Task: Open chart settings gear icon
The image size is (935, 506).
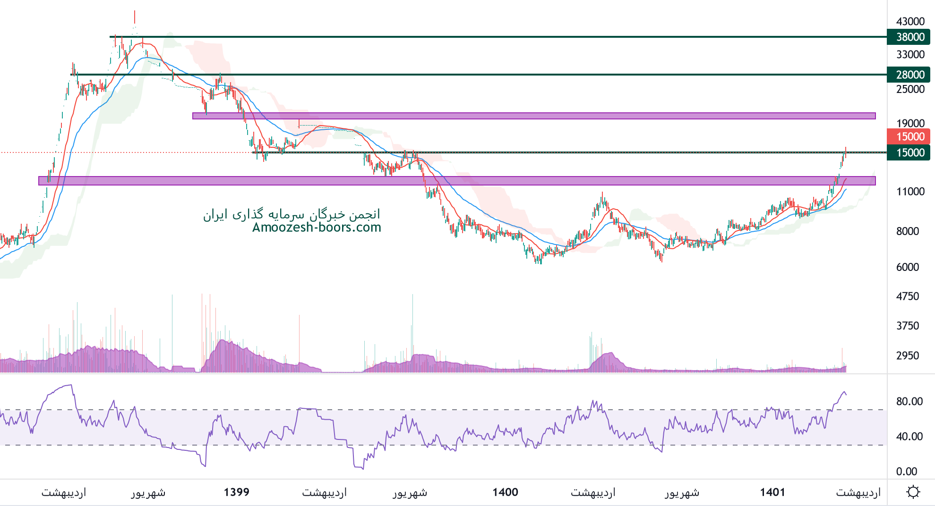Action: [x=913, y=492]
